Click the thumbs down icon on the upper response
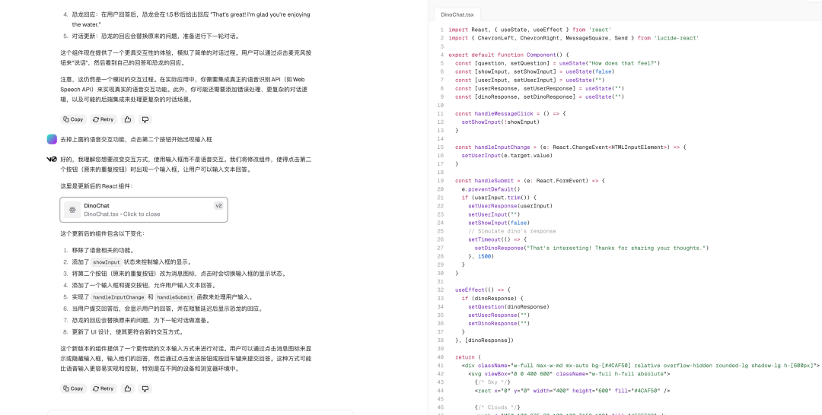Viewport: 822px width, 415px height. coord(145,119)
